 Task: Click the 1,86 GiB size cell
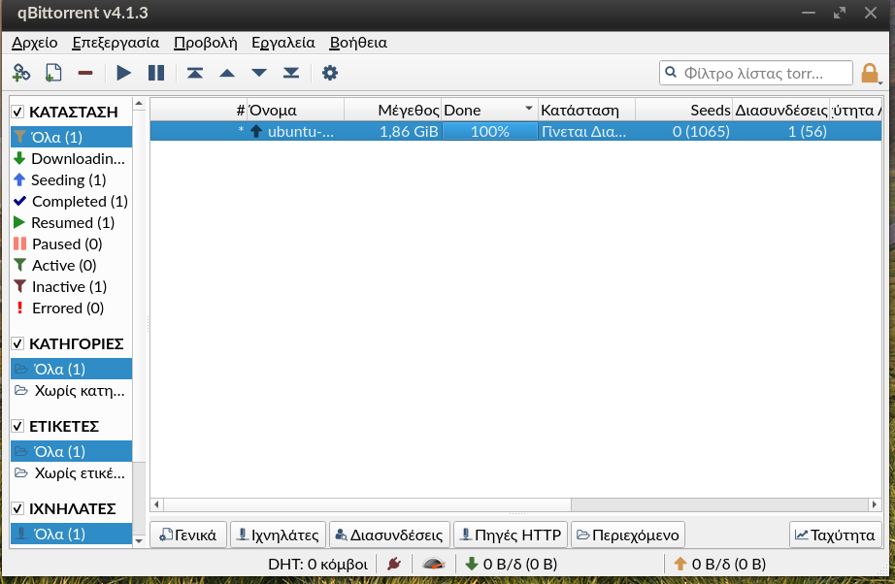tap(409, 132)
